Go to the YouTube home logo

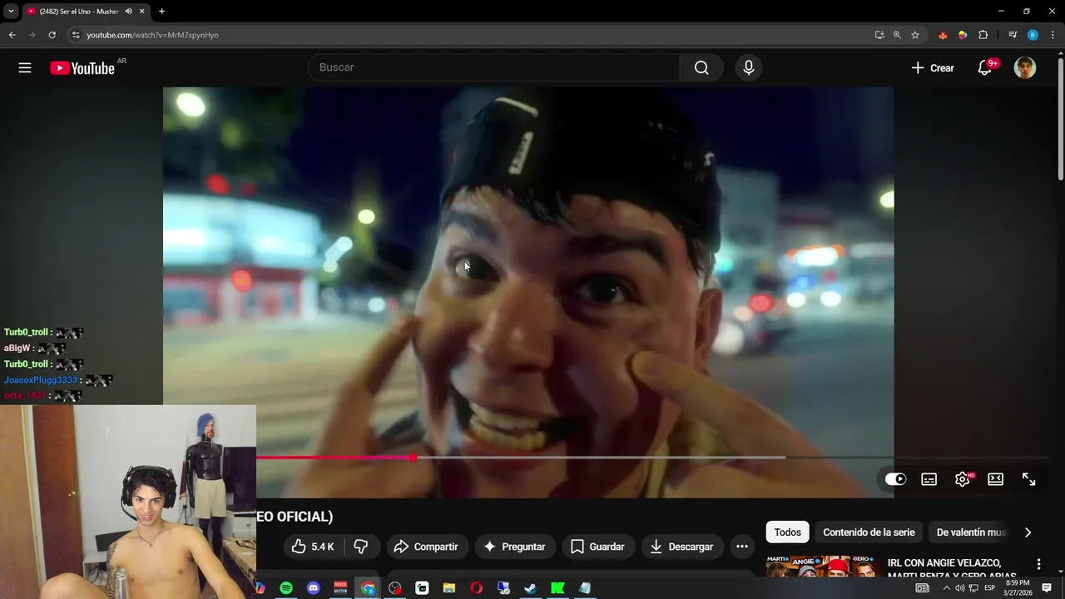pyautogui.click(x=82, y=68)
